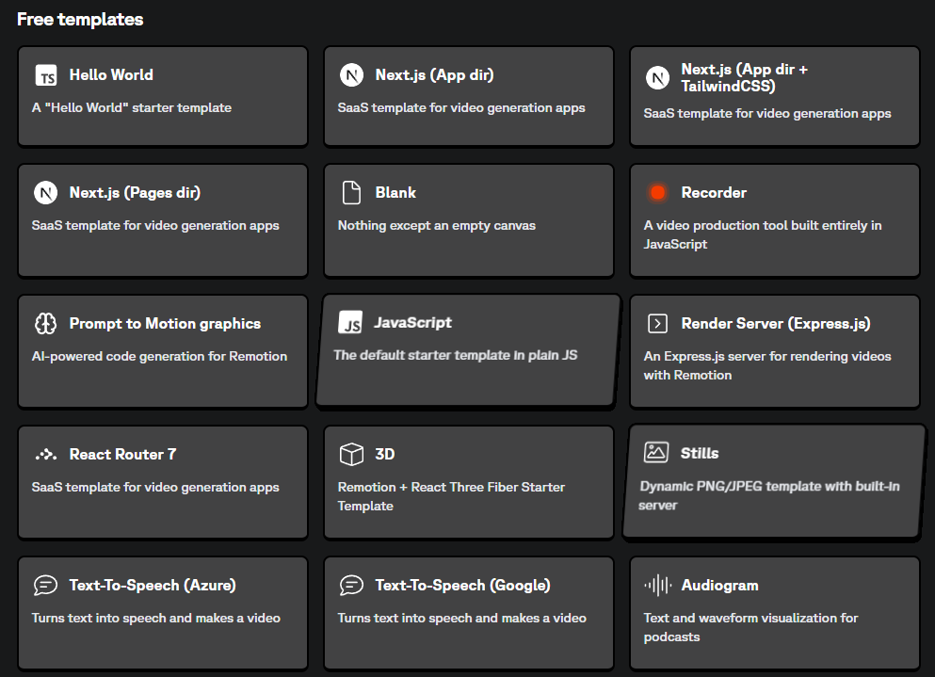
Task: Click Google card's 'Turns text into speech' description
Action: point(461,618)
